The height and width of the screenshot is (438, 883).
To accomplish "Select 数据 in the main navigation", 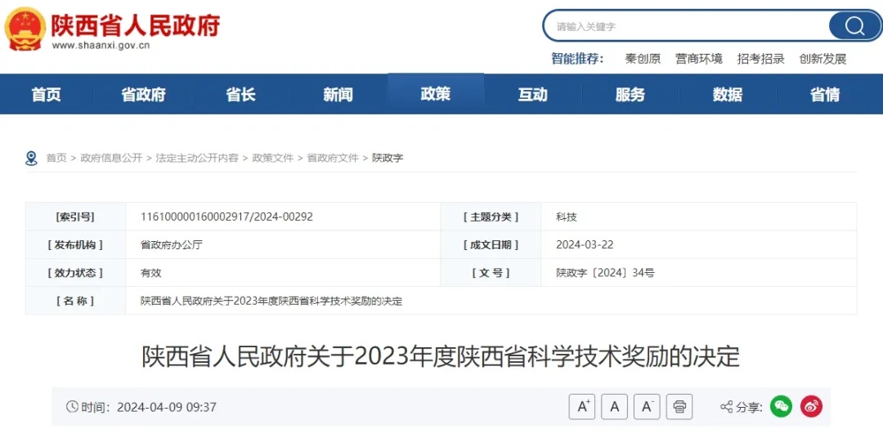I will [x=727, y=95].
